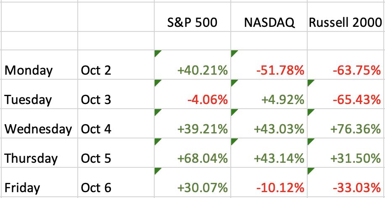Select the S&P 500 header cell
This screenshot has height=198, width=385.
[192, 17]
